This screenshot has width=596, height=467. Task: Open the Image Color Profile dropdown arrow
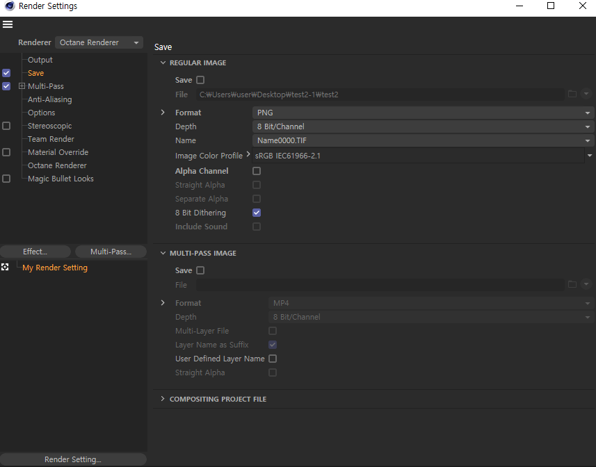click(590, 156)
